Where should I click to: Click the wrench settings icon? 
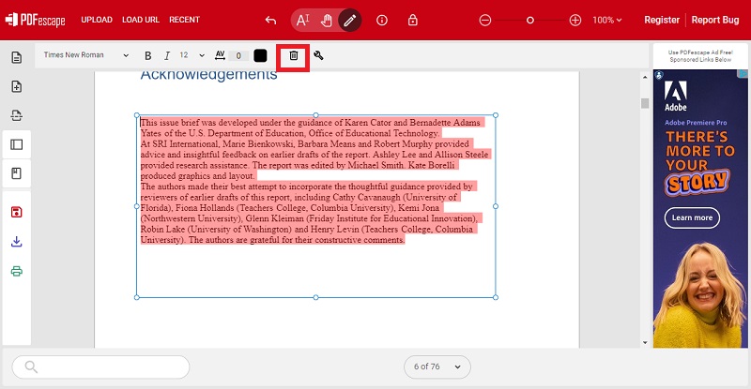coord(318,55)
